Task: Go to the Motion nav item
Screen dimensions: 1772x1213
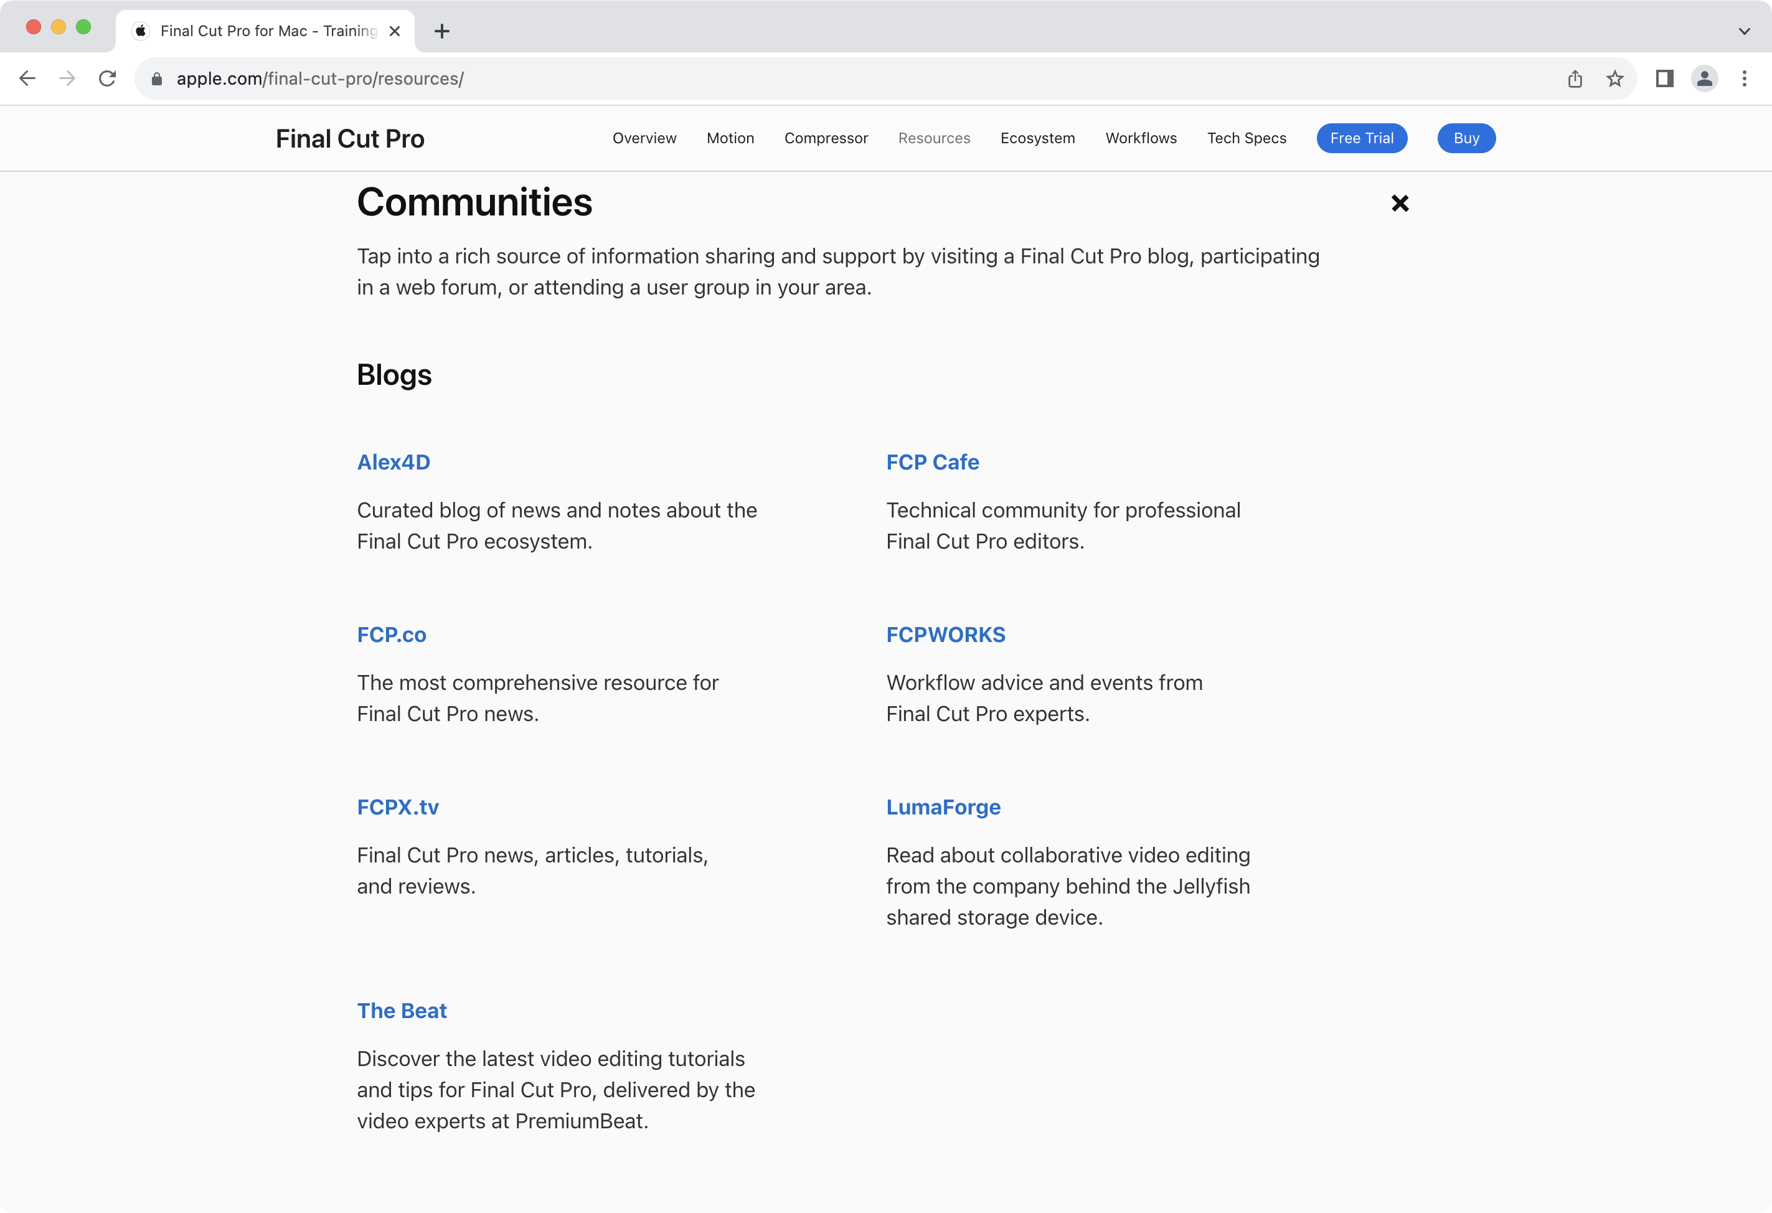Action: 730,138
